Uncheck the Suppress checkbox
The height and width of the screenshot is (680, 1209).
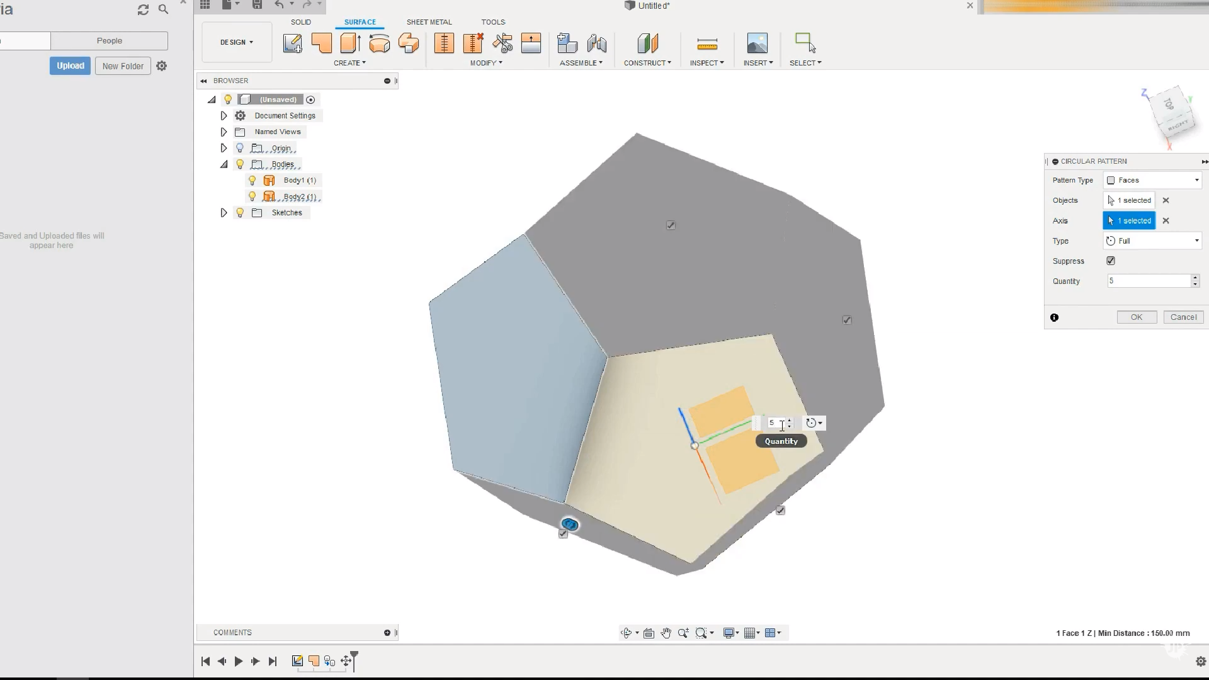pos(1111,261)
